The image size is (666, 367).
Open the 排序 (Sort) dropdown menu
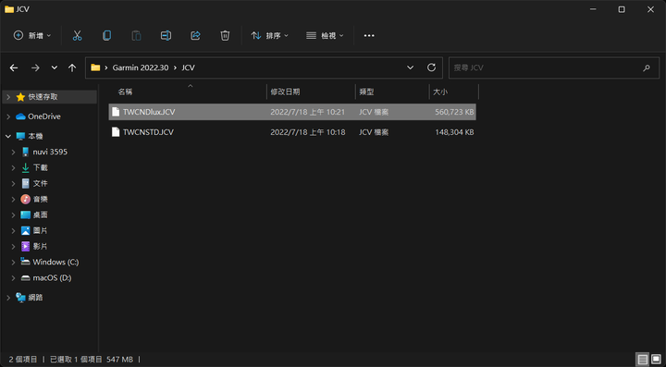(269, 36)
